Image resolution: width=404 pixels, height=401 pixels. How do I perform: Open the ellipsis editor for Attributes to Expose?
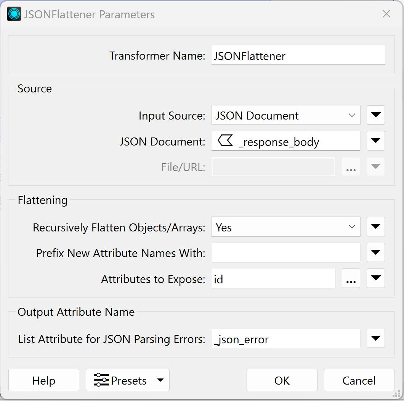tap(351, 279)
